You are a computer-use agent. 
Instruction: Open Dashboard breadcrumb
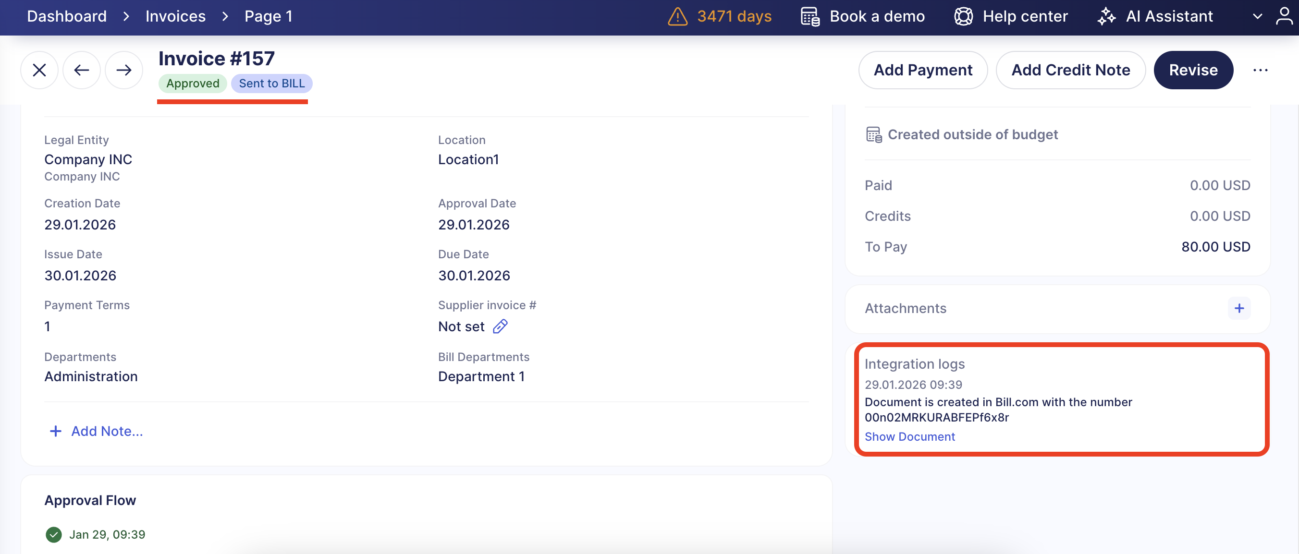click(x=67, y=17)
